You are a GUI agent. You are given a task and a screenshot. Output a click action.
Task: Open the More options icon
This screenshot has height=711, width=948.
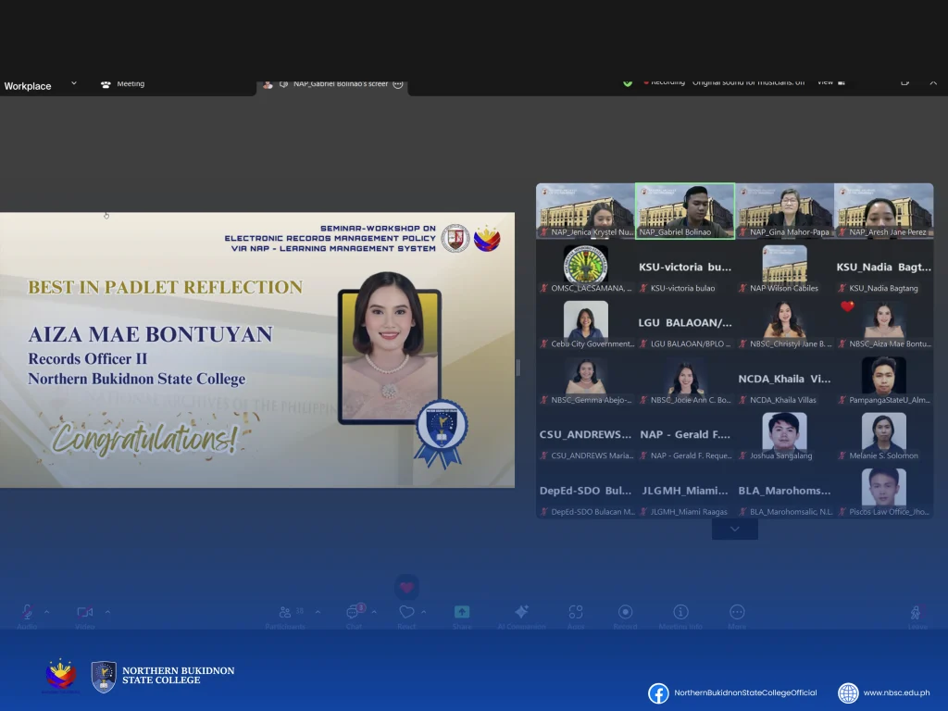point(737,613)
